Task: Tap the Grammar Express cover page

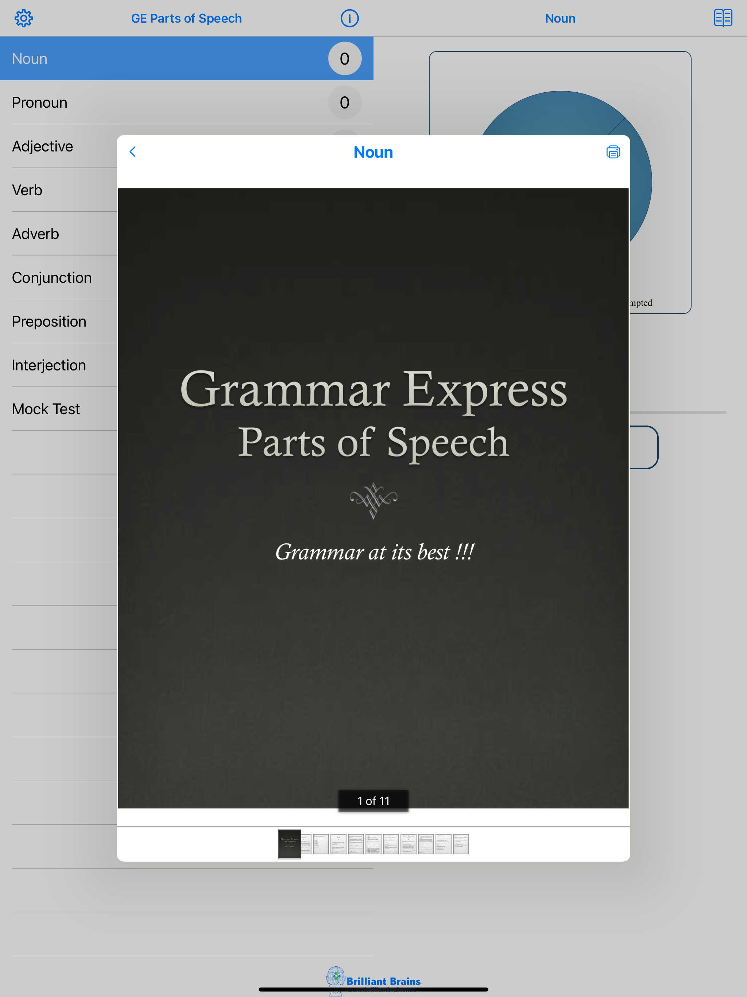Action: pos(373,496)
